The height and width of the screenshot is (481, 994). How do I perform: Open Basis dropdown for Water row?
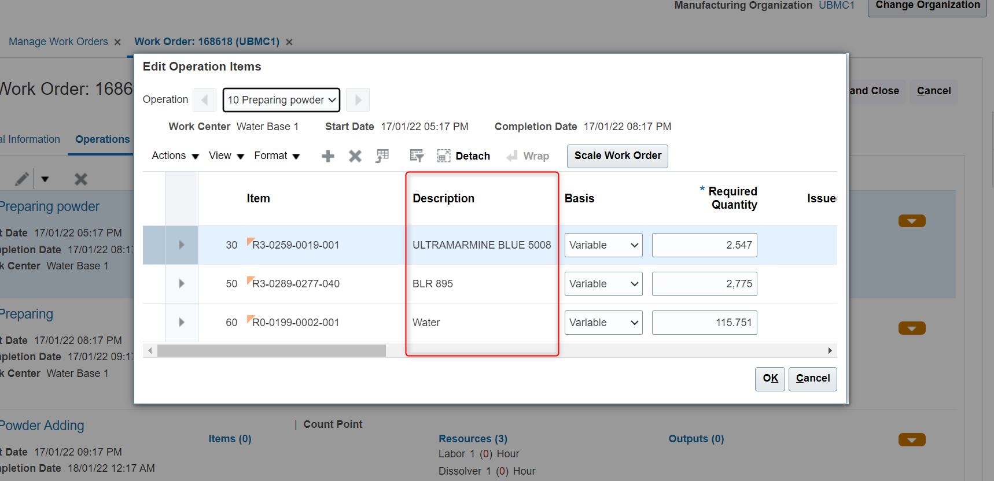[603, 323]
